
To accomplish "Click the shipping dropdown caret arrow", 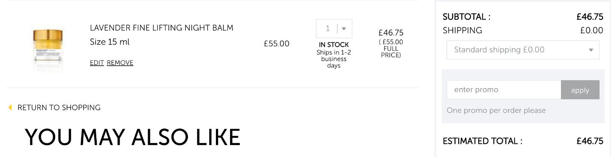I will coord(591,50).
